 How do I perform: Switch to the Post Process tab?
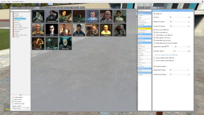(67, 8)
